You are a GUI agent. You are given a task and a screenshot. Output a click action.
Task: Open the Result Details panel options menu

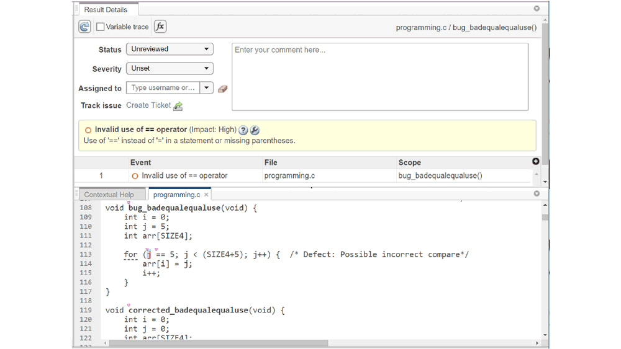coord(537,9)
